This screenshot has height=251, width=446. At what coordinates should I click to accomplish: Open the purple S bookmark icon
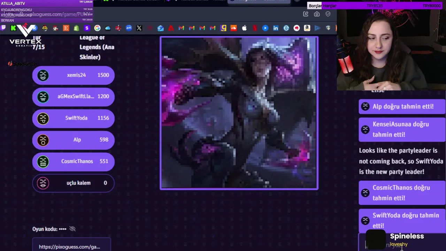click(x=87, y=28)
